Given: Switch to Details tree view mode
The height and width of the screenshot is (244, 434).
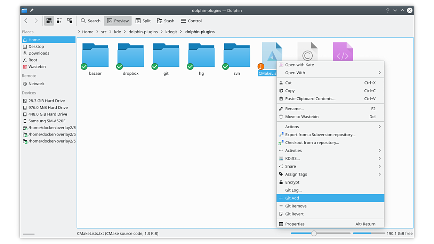Looking at the screenshot, I should 70,21.
